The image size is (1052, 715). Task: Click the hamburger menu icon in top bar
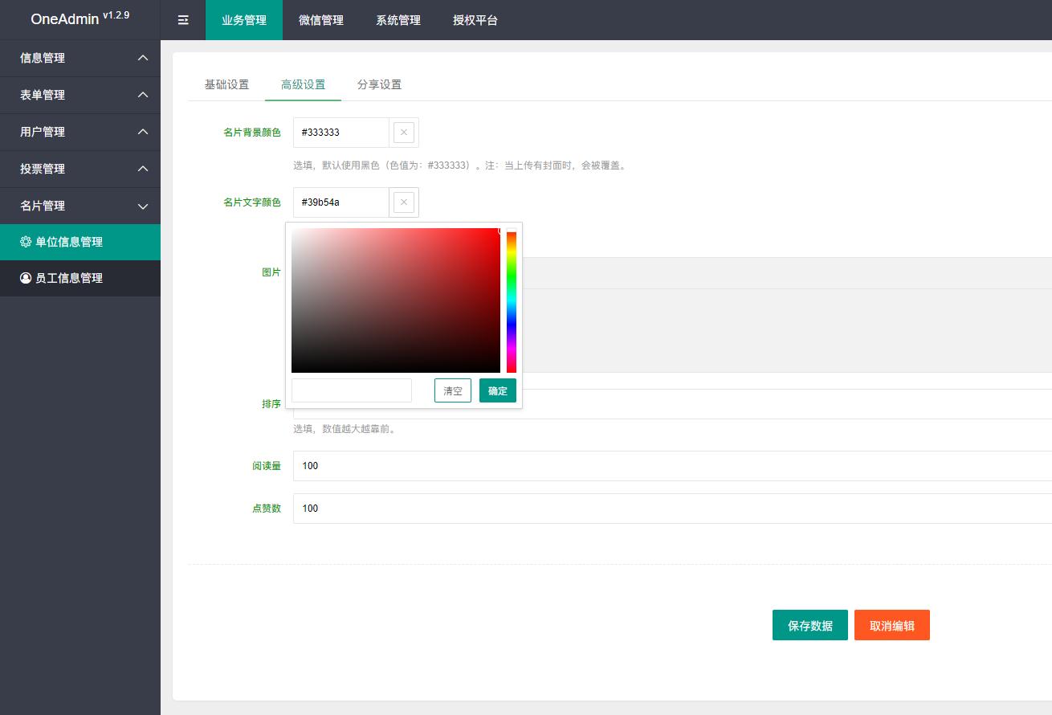click(x=183, y=20)
